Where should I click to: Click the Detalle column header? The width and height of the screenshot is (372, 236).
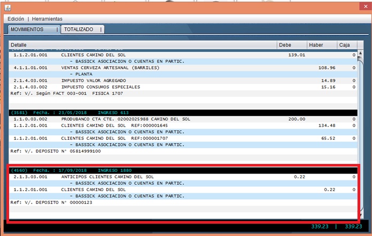143,45
